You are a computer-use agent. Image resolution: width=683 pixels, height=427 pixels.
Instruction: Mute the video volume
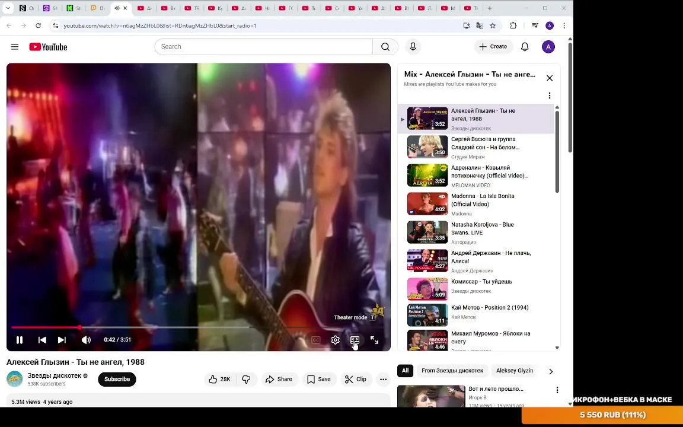coord(86,340)
